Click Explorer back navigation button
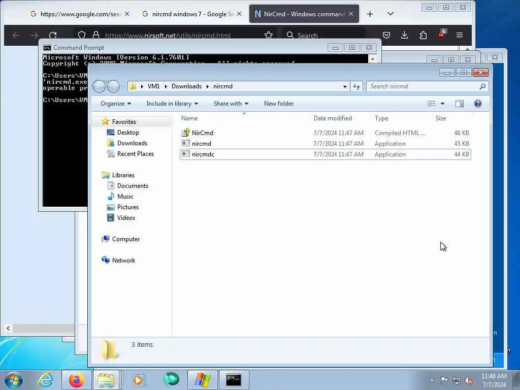 [99, 86]
